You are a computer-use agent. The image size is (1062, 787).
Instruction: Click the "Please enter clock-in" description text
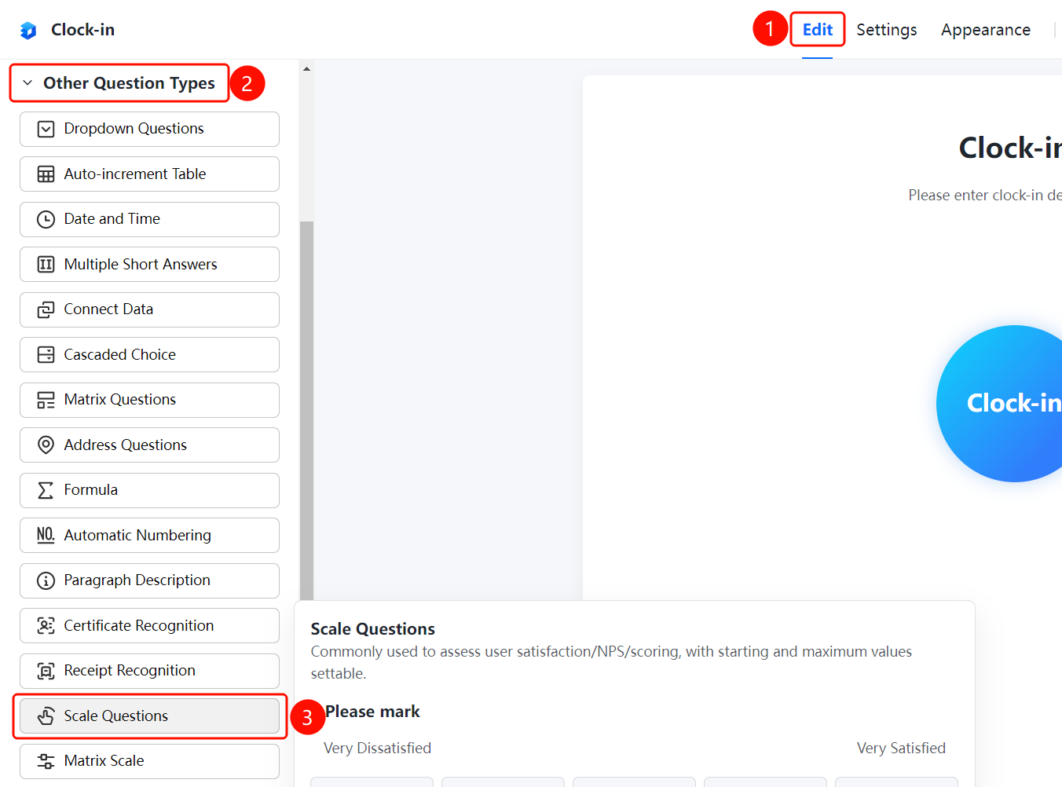tap(985, 196)
